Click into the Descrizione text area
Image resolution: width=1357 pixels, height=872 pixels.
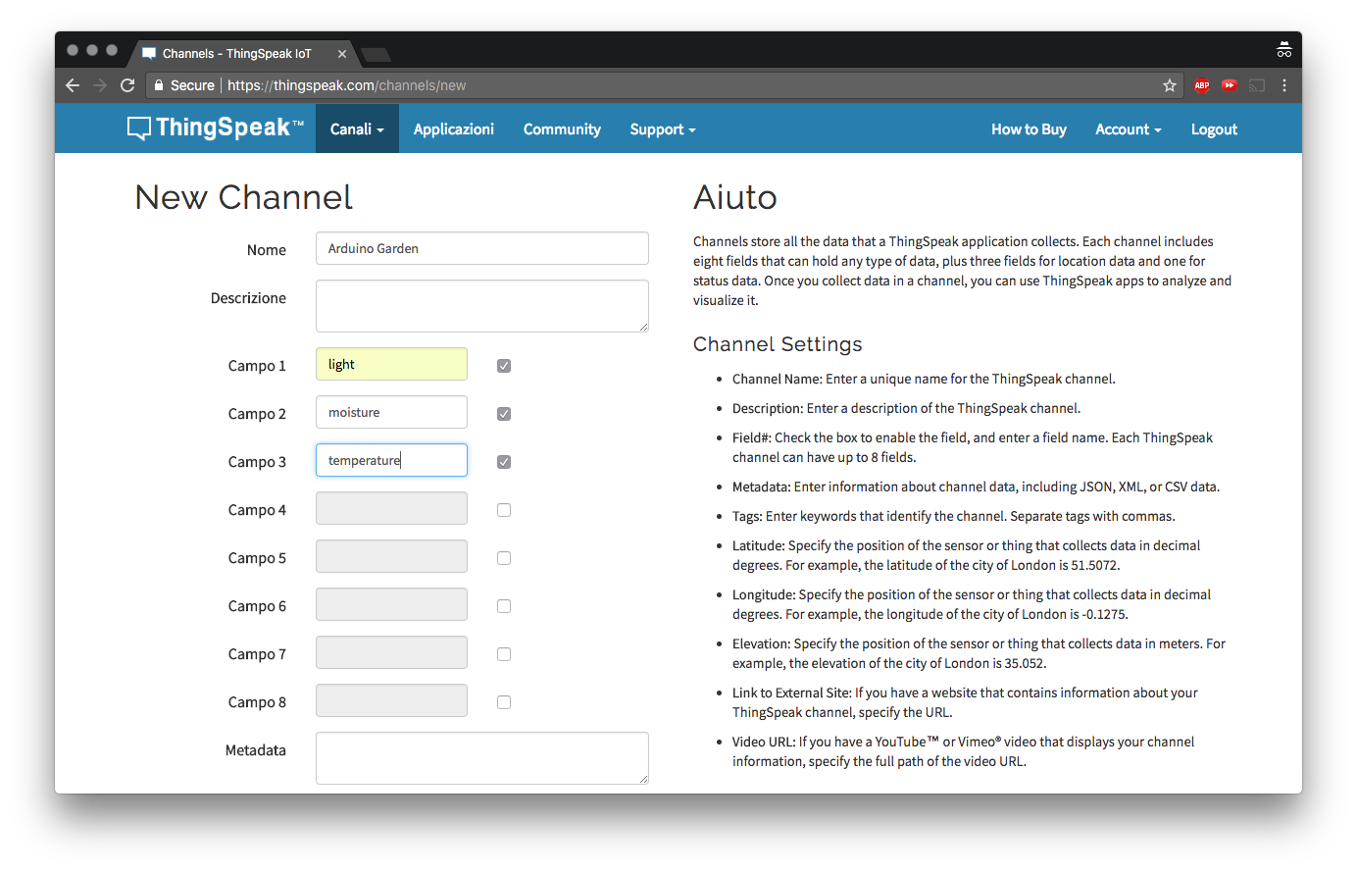[481, 306]
